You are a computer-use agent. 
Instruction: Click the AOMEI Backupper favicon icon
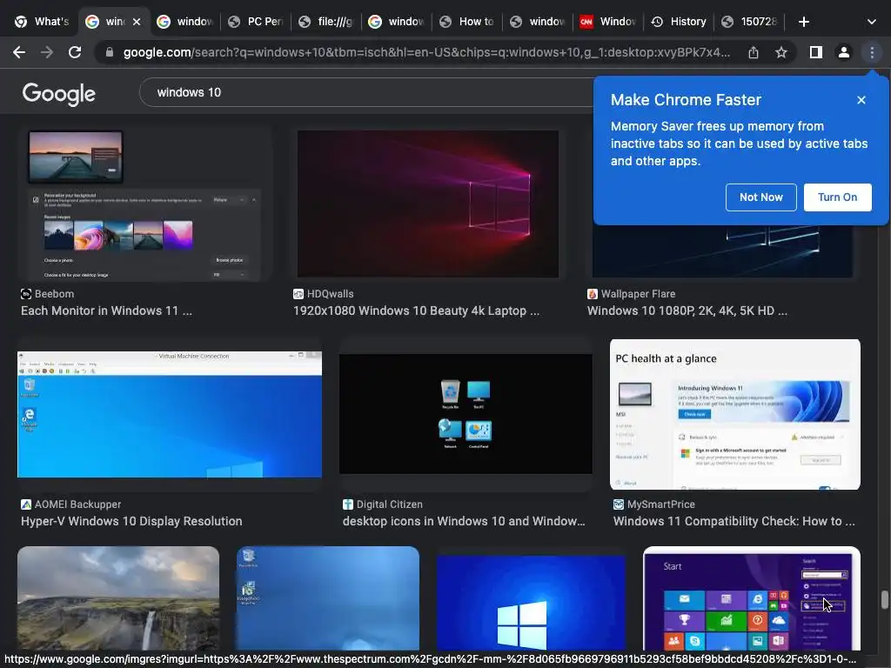pyautogui.click(x=26, y=504)
